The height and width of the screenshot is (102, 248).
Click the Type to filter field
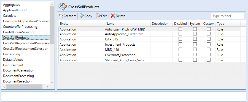[x=227, y=16]
